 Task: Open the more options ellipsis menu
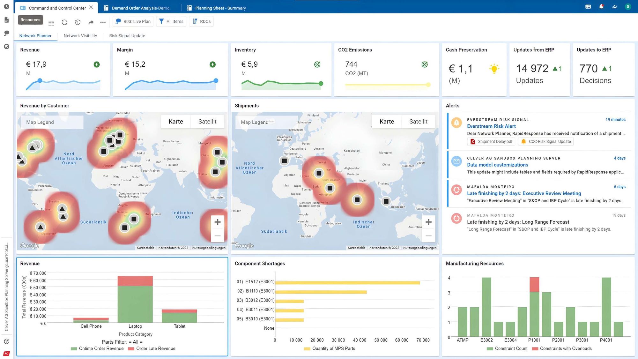tap(103, 22)
